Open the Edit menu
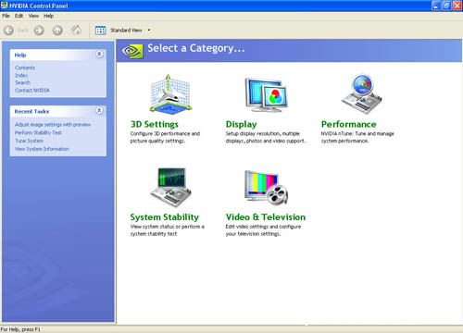 point(19,16)
